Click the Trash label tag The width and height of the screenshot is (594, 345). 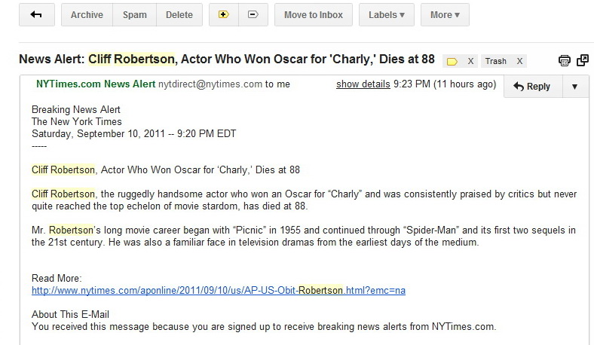click(495, 61)
